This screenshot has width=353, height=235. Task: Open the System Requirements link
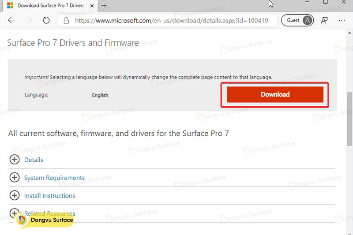[54, 178]
